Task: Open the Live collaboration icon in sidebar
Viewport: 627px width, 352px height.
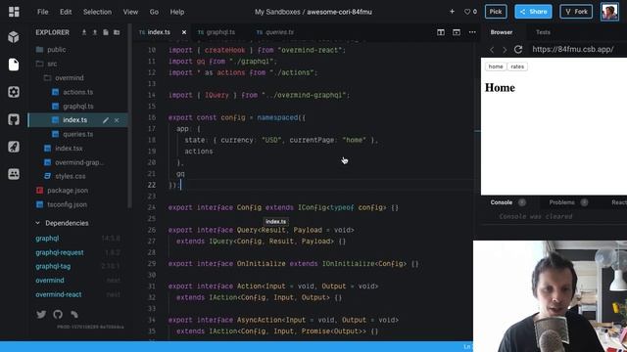Action: click(14, 174)
